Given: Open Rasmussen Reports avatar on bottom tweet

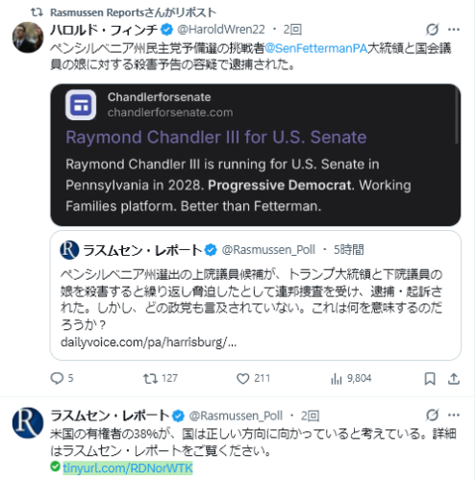Looking at the screenshot, I should coord(28,422).
